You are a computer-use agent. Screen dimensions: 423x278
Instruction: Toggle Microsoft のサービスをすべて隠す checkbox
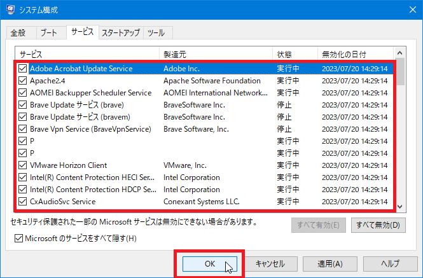[19, 239]
